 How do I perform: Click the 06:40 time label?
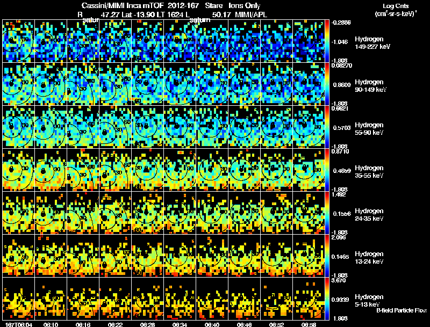pyautogui.click(x=212, y=325)
